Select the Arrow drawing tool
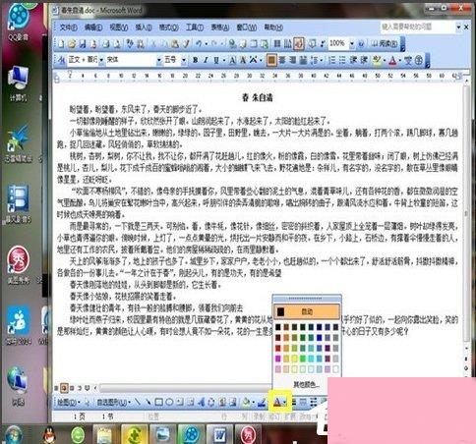The image size is (476, 444). pyautogui.click(x=149, y=402)
